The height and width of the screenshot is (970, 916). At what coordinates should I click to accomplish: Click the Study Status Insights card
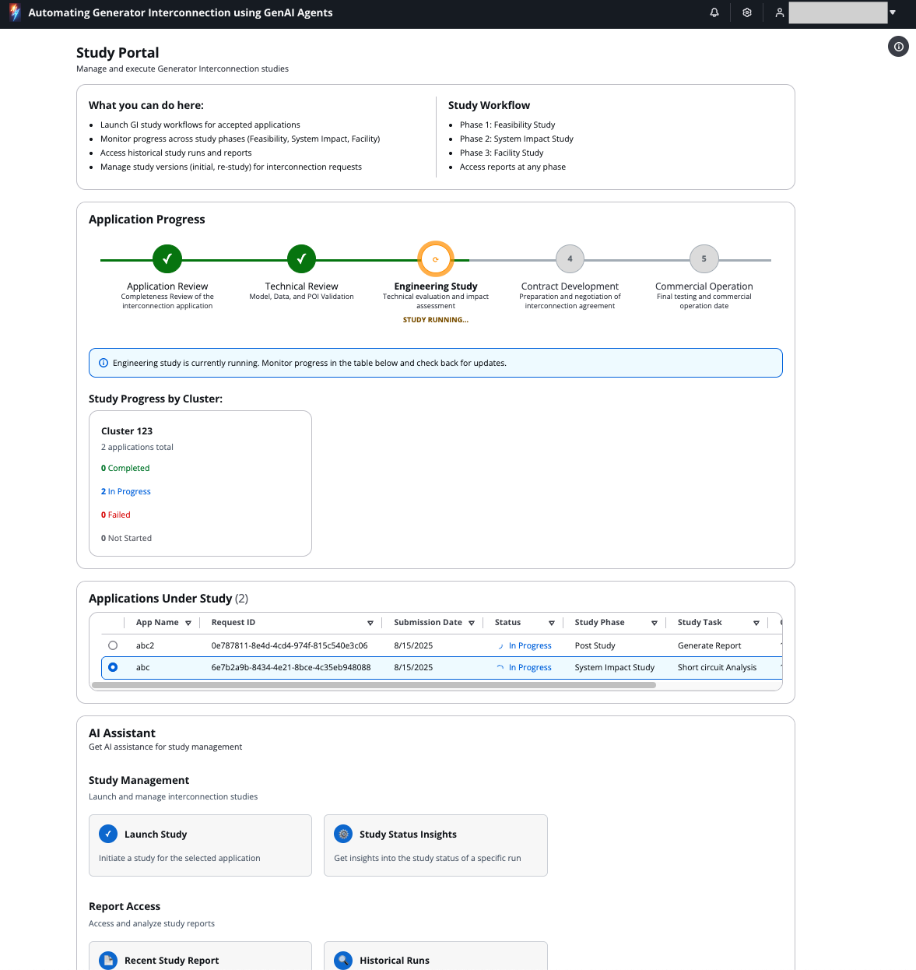click(435, 845)
